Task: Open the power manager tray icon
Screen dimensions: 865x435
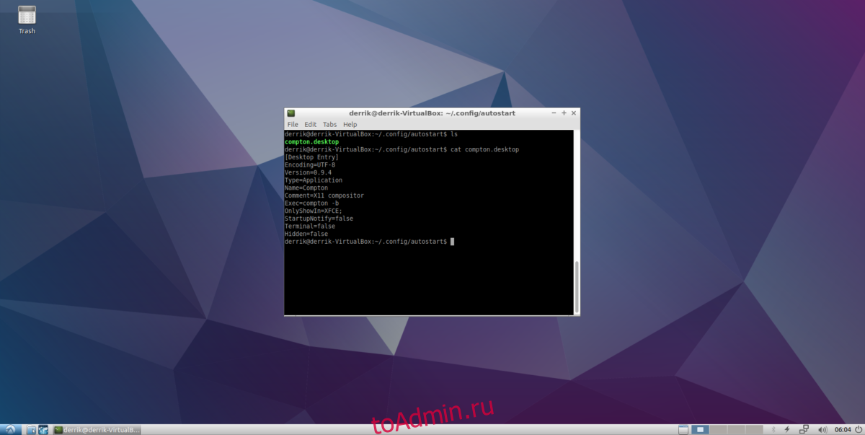Action: click(787, 430)
